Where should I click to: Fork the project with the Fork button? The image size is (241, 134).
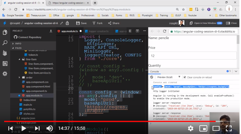pyautogui.click(x=97, y=23)
